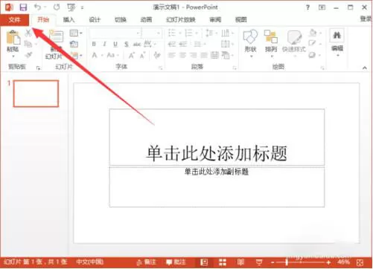Image resolution: width=373 pixels, height=269 pixels.
Task: Click the Help question mark icon
Action: point(307,7)
